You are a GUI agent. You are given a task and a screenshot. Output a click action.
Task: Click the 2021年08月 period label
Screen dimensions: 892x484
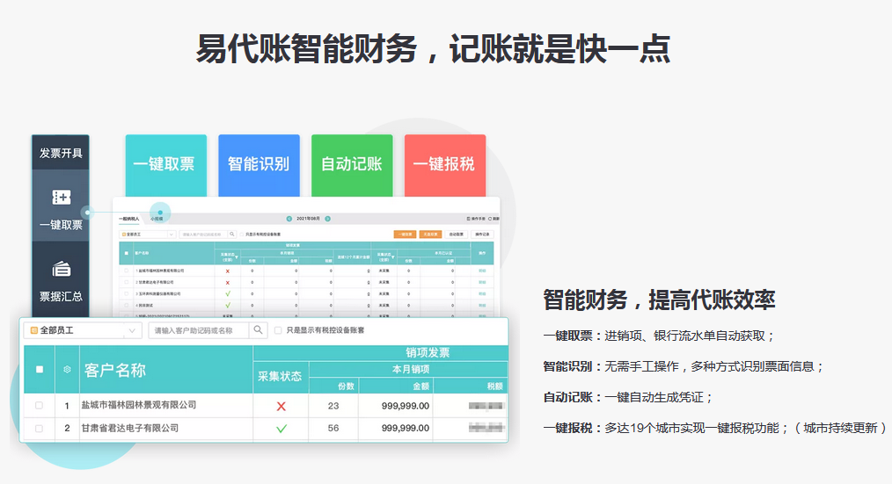(308, 219)
